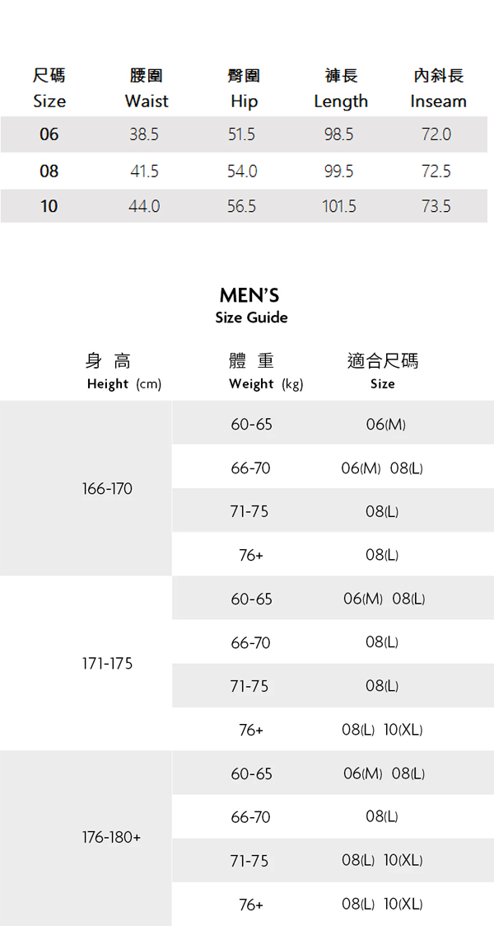Click the 內斜長 Inseam column header

pos(438,88)
